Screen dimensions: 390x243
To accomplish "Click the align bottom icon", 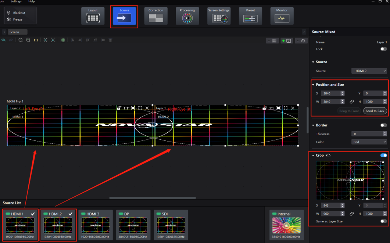I will 95,40.
